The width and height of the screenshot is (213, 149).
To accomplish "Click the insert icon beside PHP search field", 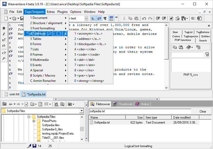I will tap(207, 54).
